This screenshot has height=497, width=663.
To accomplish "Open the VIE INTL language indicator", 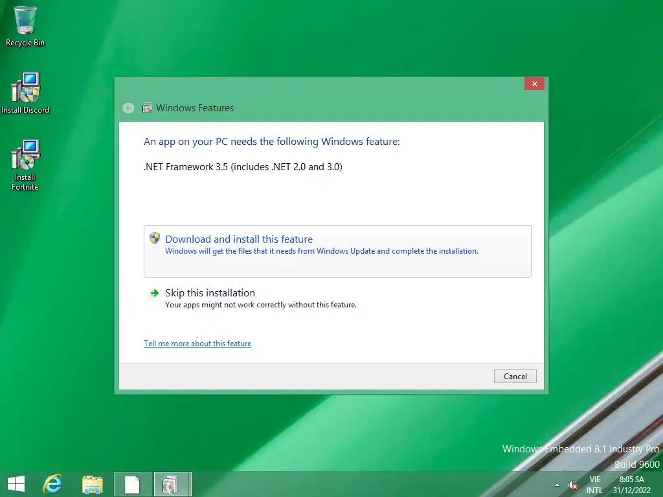I will point(594,485).
